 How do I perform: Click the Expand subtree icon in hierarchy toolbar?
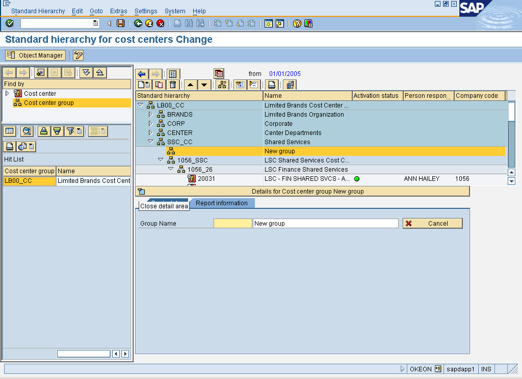[x=240, y=85]
